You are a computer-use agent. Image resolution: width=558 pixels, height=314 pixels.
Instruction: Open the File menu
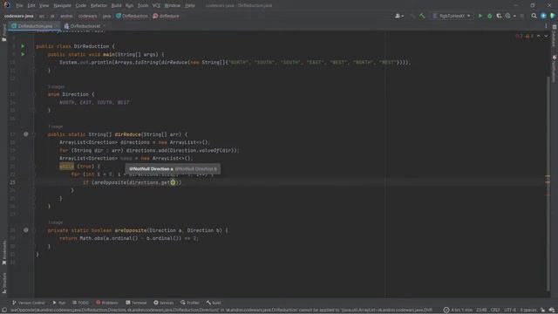[19, 6]
